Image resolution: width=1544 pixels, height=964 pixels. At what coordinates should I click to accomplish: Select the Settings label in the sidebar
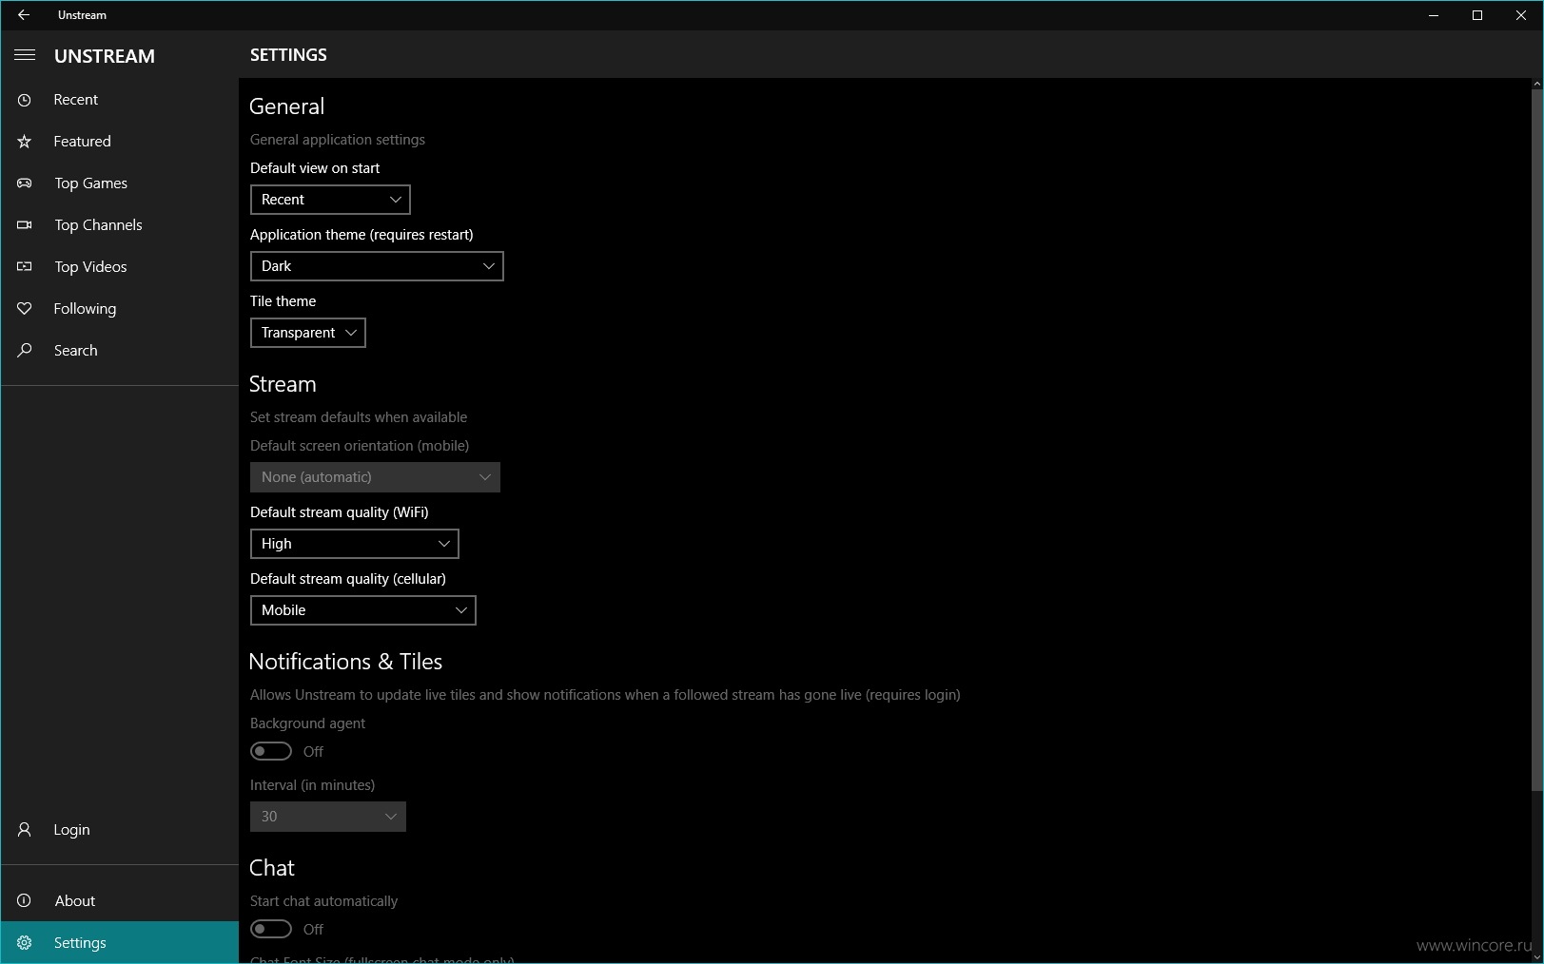[80, 943]
